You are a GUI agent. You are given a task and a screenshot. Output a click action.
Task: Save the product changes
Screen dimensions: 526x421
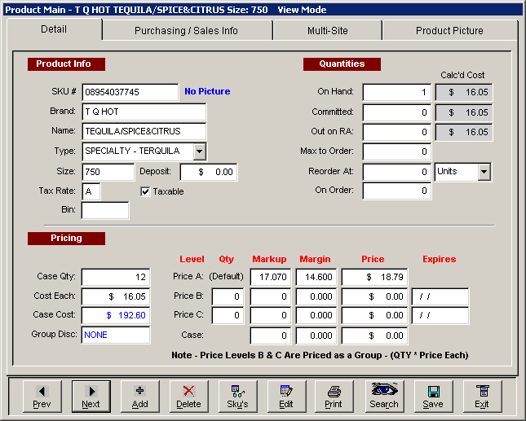pos(433,397)
